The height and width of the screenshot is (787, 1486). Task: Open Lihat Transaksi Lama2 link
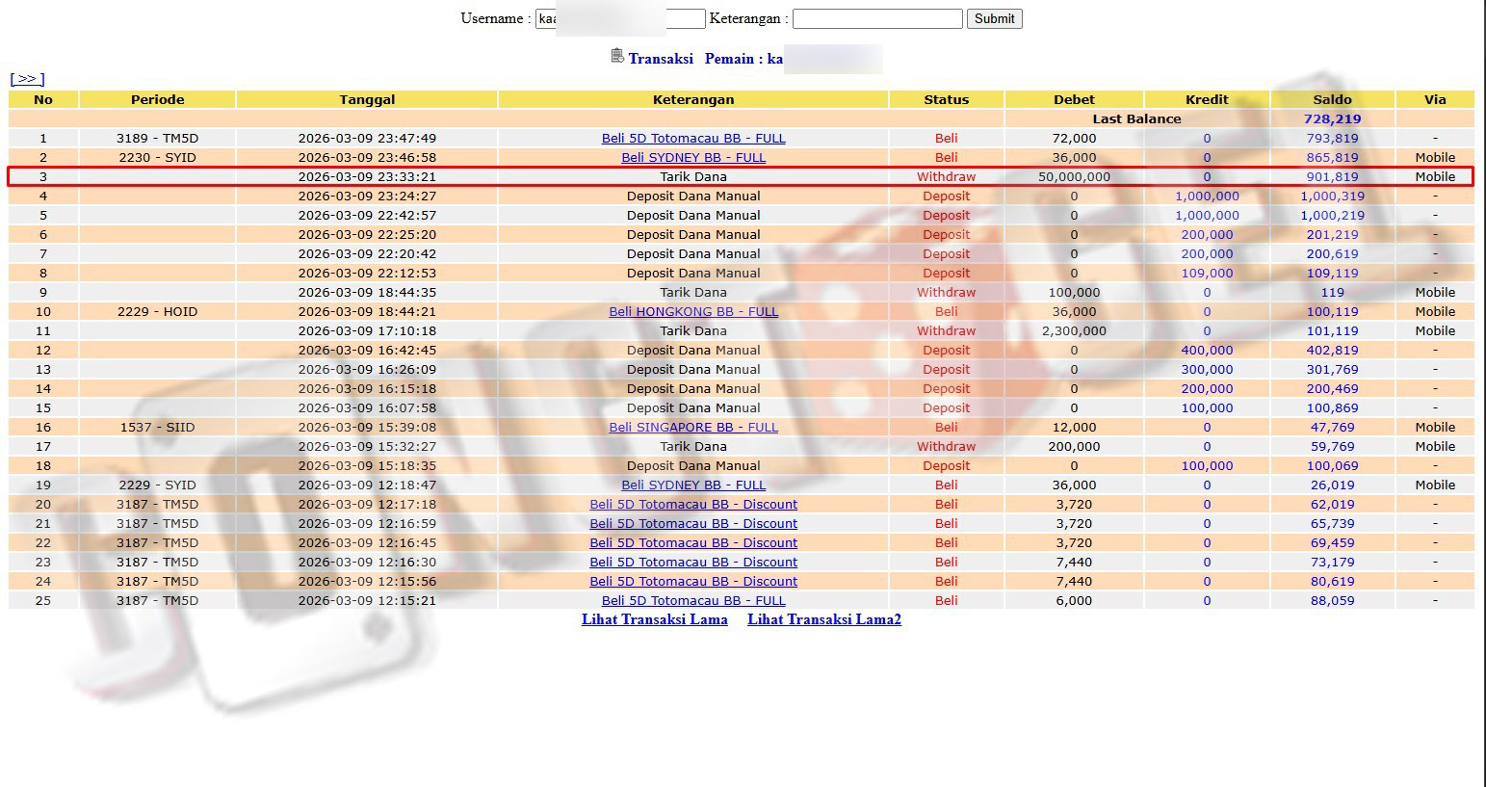823,619
